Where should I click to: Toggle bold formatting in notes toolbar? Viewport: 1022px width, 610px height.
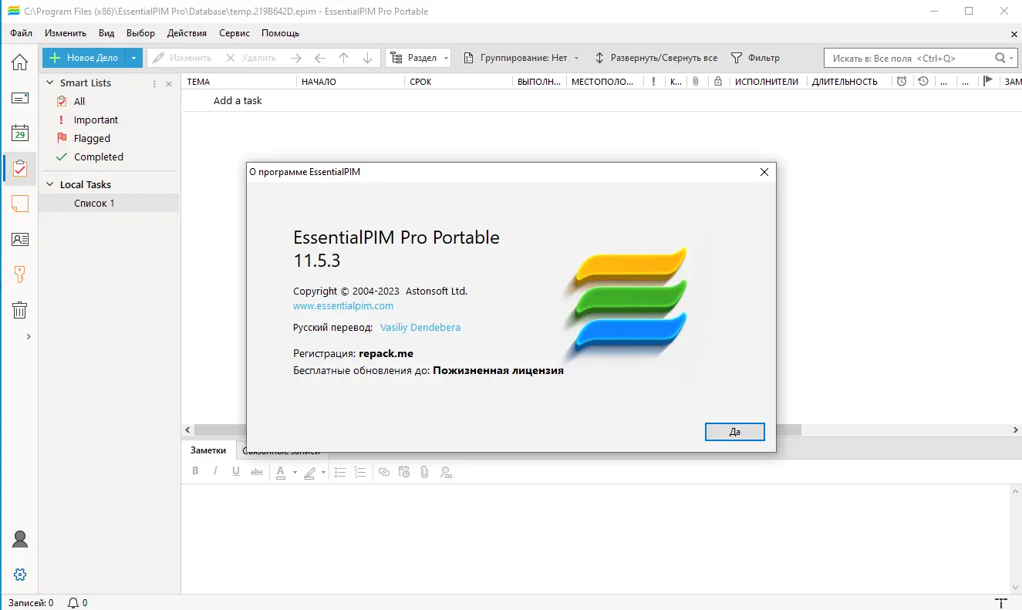click(195, 472)
